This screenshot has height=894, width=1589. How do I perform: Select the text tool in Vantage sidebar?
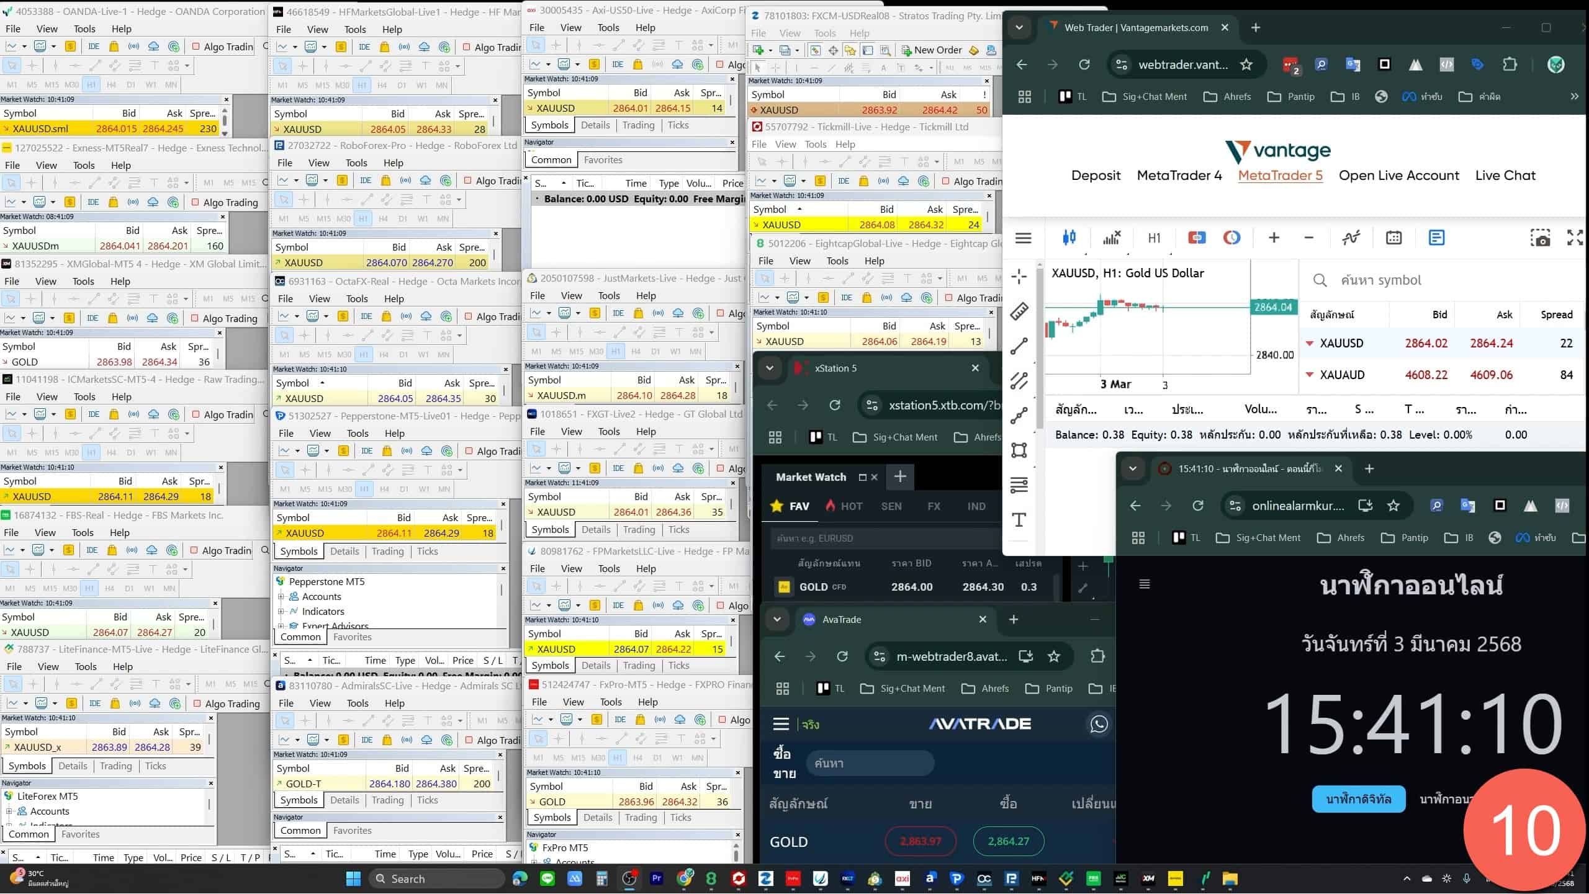(1019, 519)
